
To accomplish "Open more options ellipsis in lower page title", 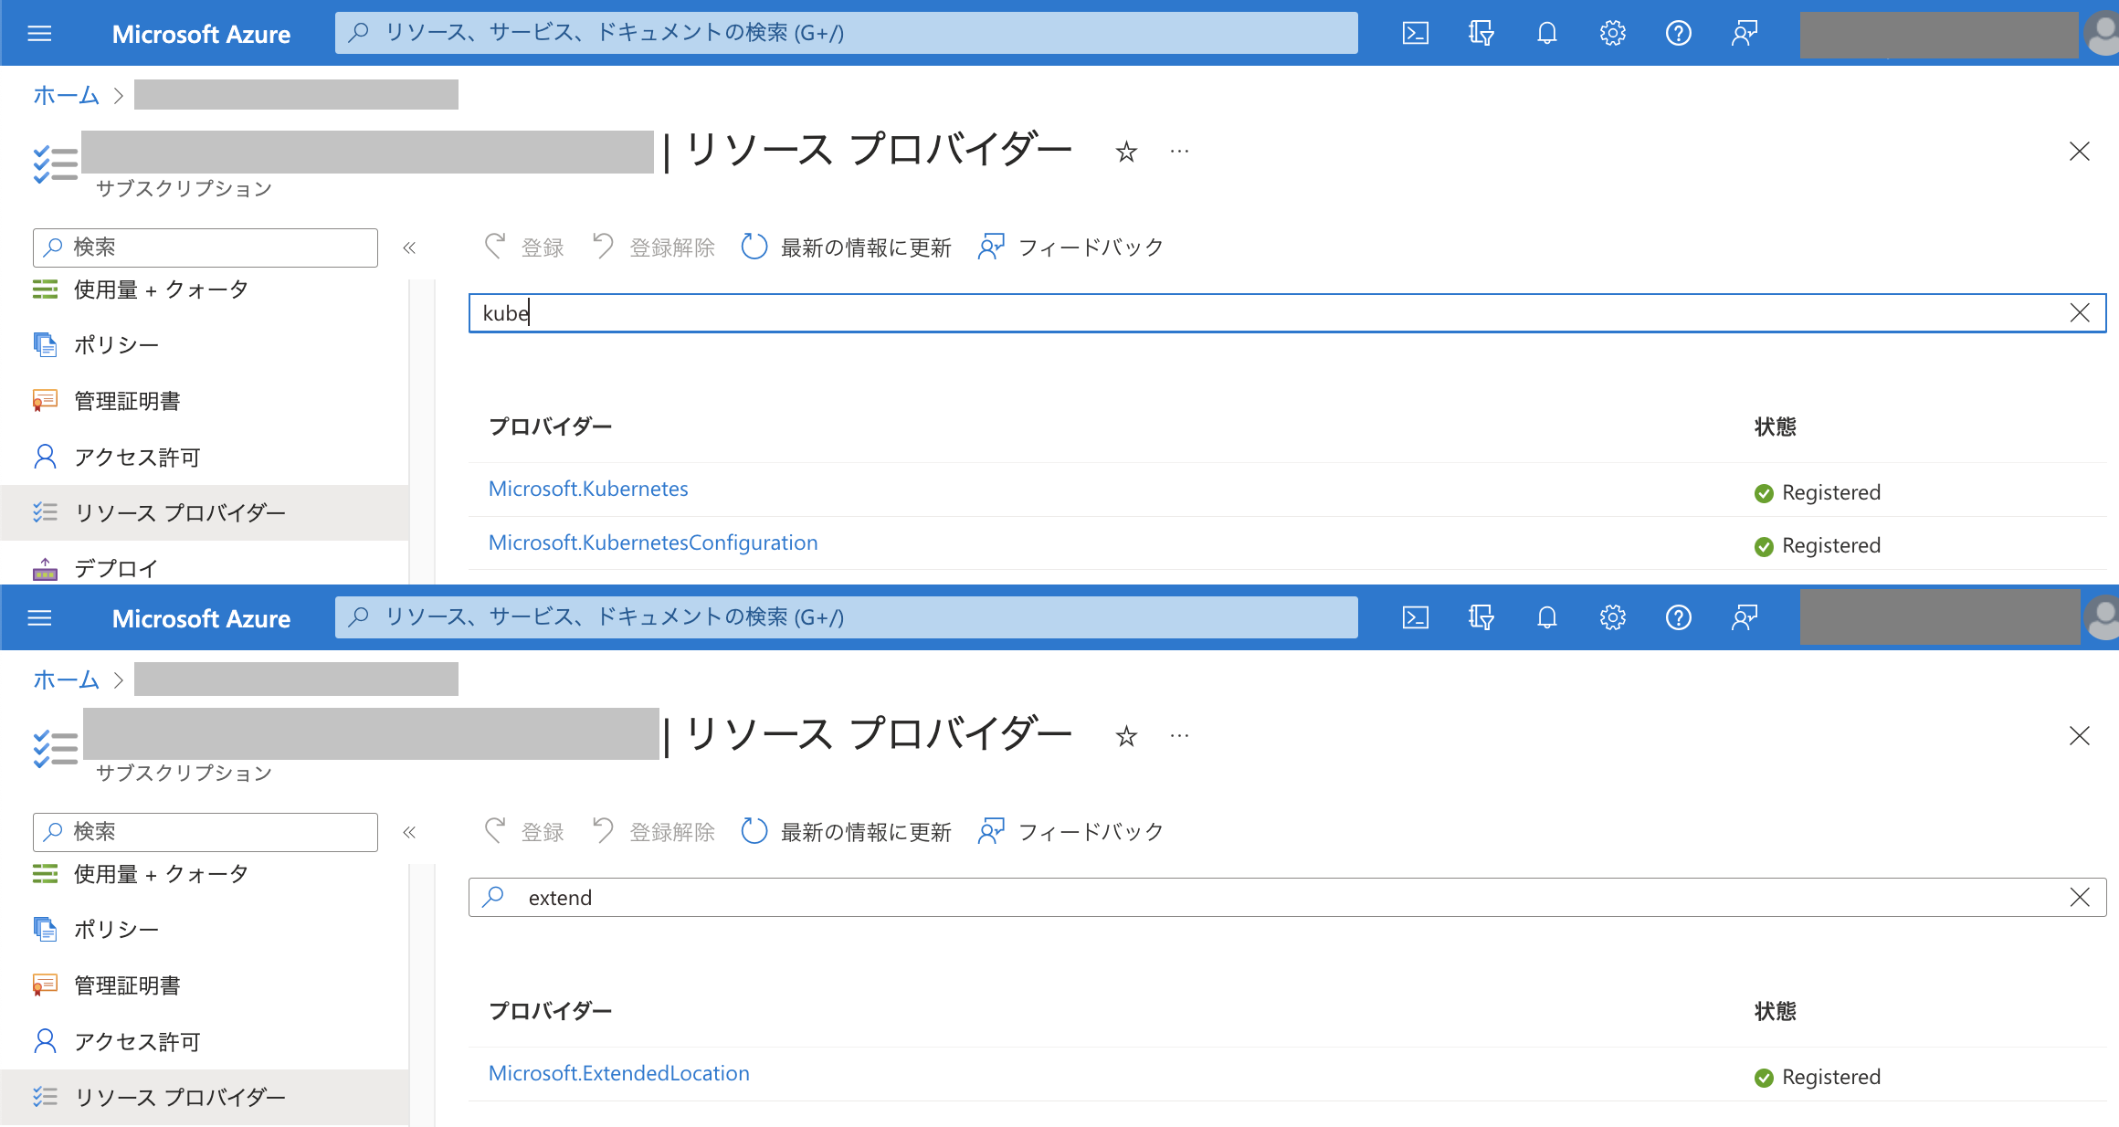I will point(1179,736).
